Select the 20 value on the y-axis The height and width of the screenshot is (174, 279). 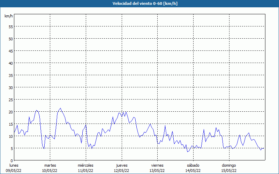point(11,112)
